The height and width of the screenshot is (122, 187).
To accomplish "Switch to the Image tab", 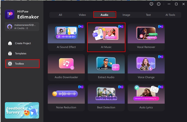I will pyautogui.click(x=126, y=15).
